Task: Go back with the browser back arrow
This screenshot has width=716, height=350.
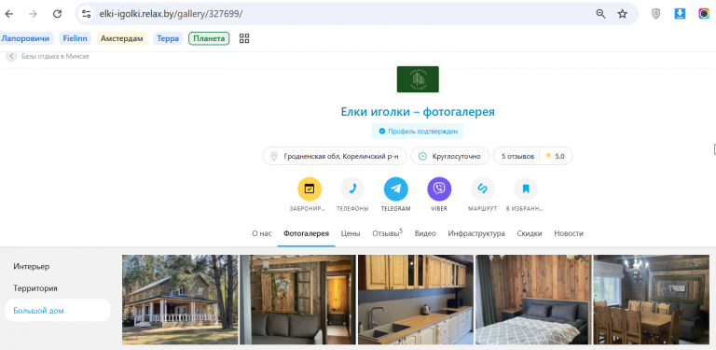Action: (x=9, y=14)
